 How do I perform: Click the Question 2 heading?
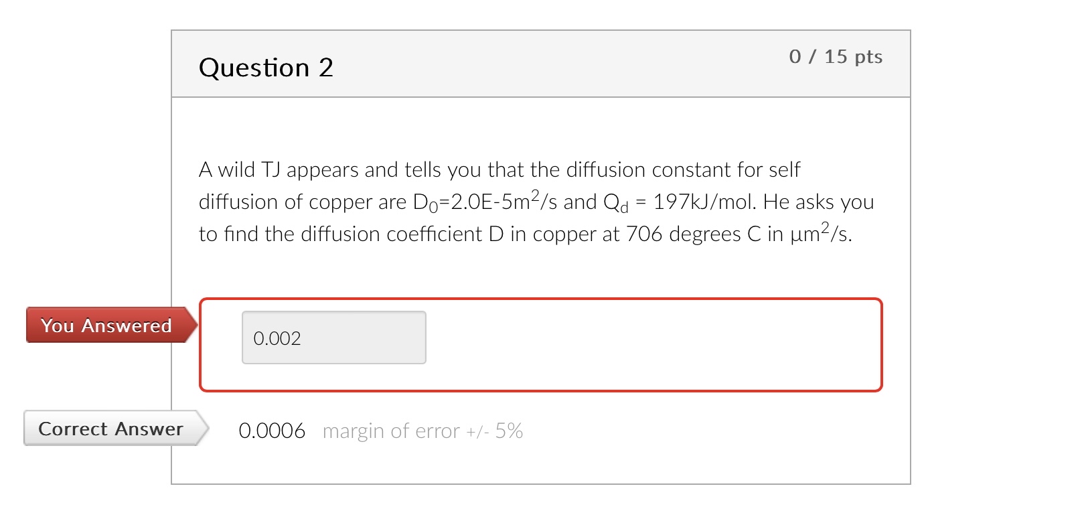coord(266,67)
